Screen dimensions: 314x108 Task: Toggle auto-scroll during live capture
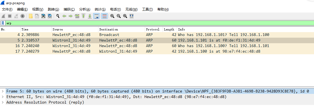pyautogui.click(x=97, y=16)
